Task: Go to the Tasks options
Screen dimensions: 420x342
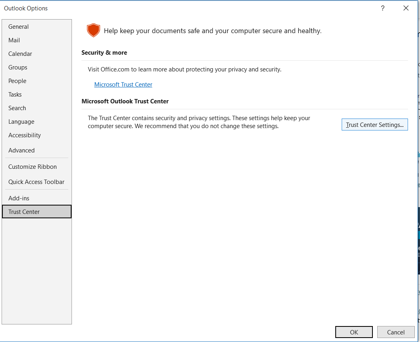Action: [x=37, y=95]
